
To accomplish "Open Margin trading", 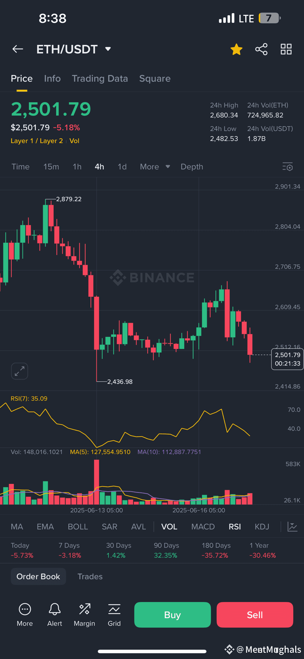I will [x=84, y=615].
